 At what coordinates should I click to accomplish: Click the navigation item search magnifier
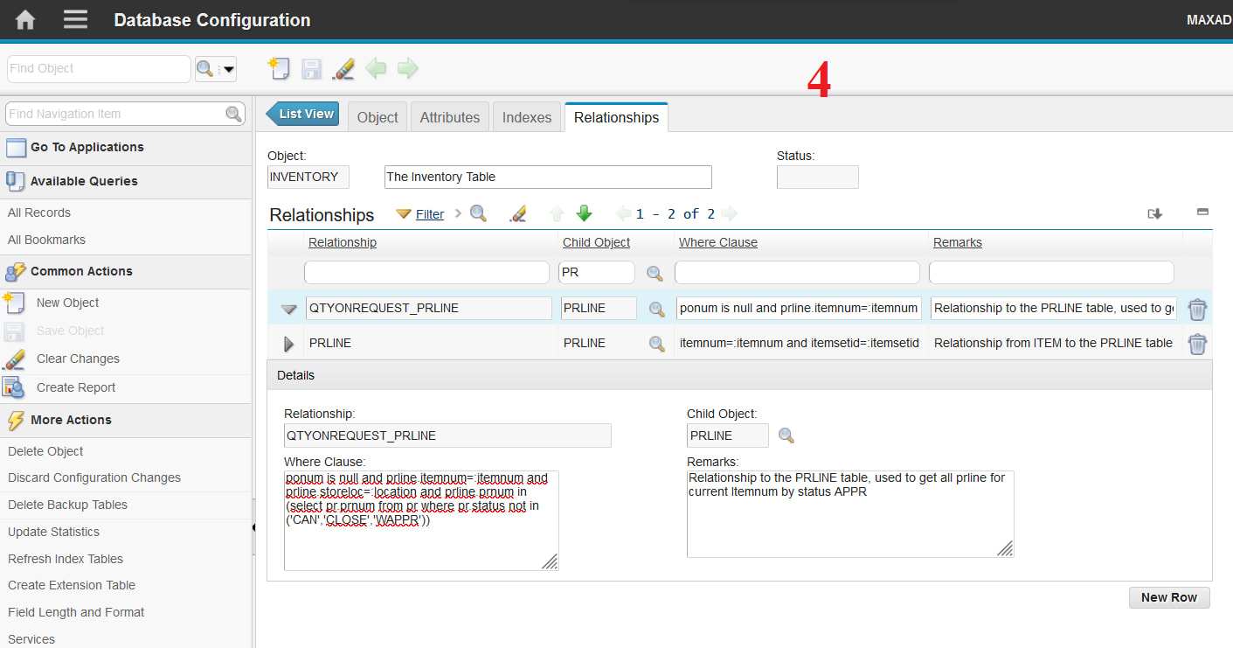pos(233,114)
